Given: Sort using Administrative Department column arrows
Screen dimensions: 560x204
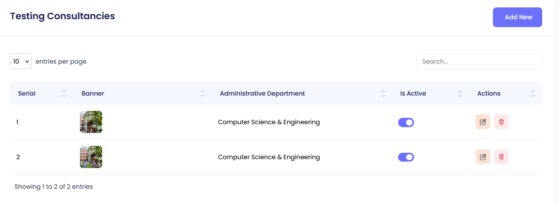Looking at the screenshot, I should 383,94.
